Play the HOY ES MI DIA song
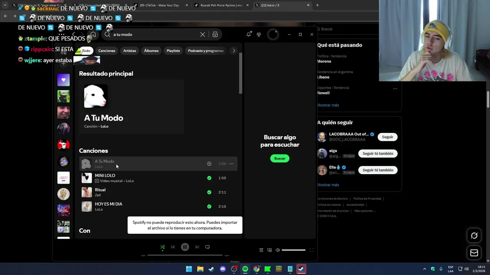 pos(158,207)
